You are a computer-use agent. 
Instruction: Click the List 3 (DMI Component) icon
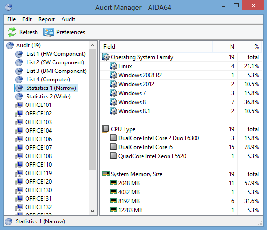(x=19, y=71)
